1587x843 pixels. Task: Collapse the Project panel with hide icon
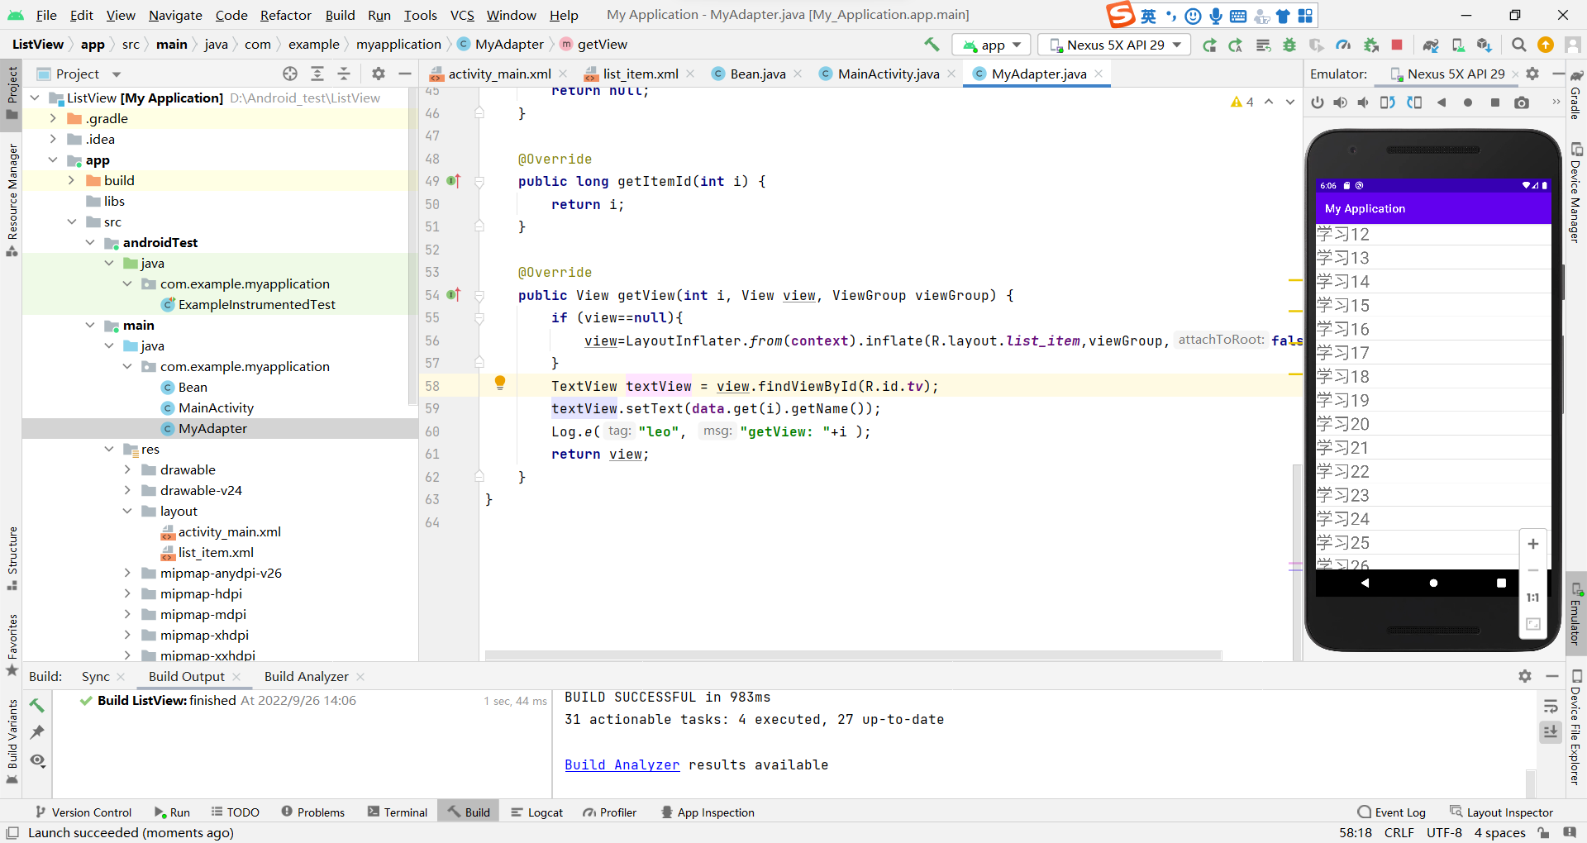(405, 74)
